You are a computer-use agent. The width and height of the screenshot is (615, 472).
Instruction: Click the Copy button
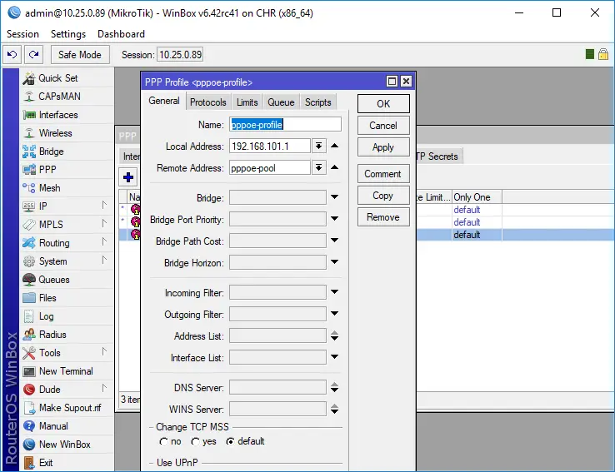(383, 195)
